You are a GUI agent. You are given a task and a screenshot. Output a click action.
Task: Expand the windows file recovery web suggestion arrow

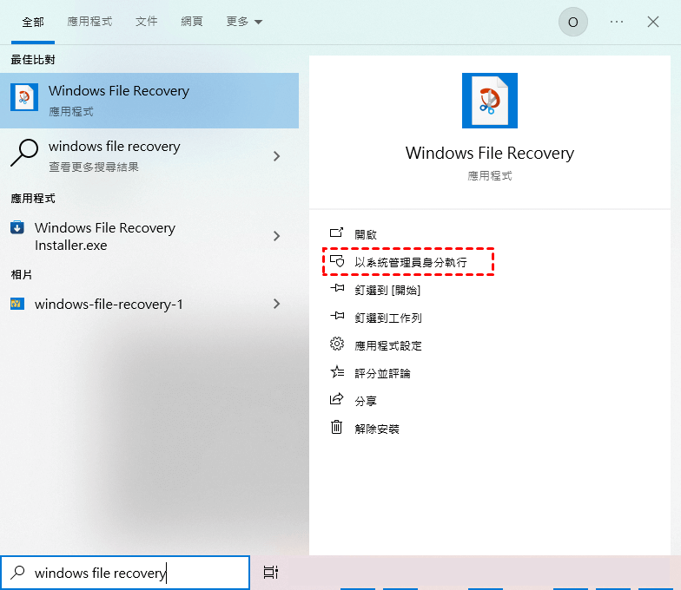pos(276,156)
